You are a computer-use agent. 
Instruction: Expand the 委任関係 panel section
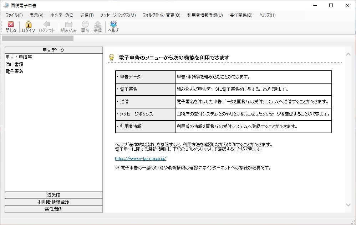[54, 209]
